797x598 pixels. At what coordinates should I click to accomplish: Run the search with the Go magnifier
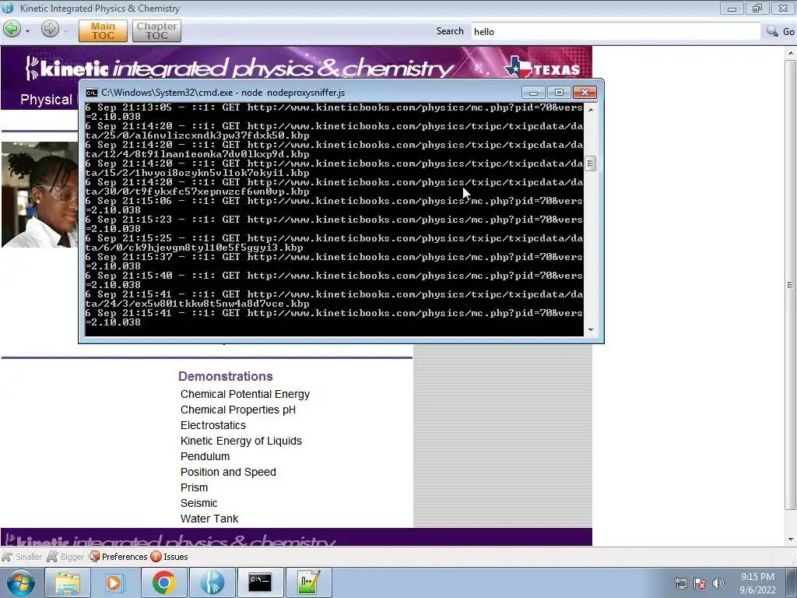coord(780,31)
